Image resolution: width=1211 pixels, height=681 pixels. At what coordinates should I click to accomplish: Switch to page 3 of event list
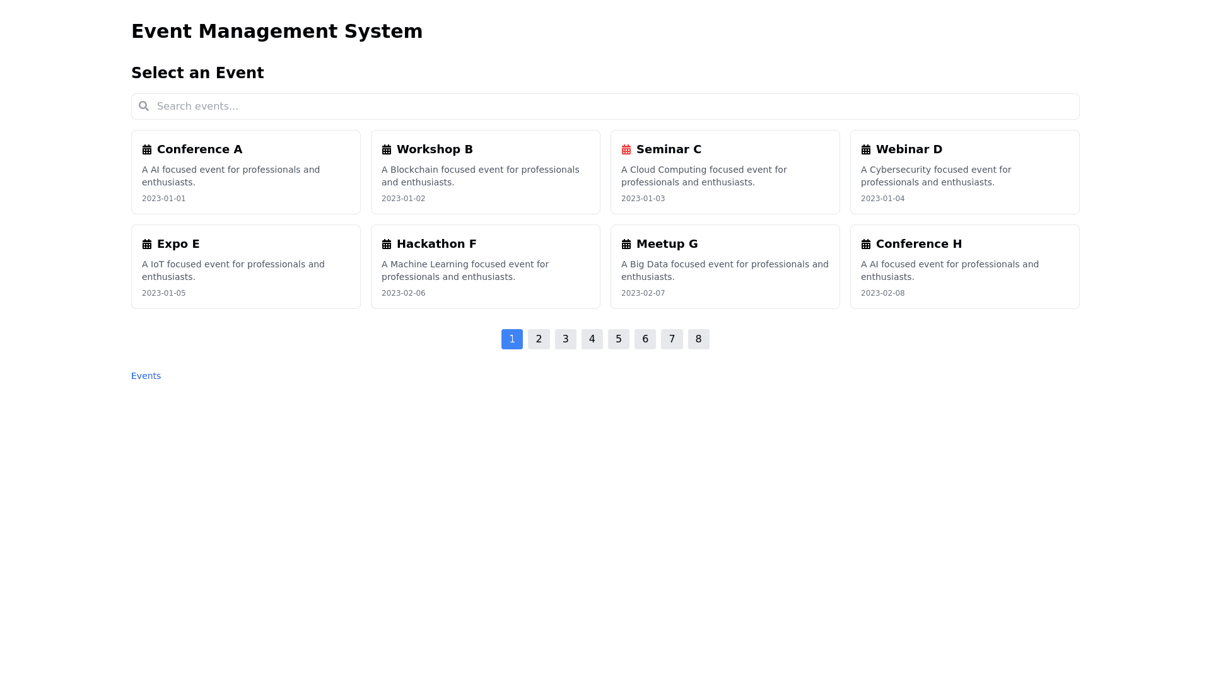566,339
